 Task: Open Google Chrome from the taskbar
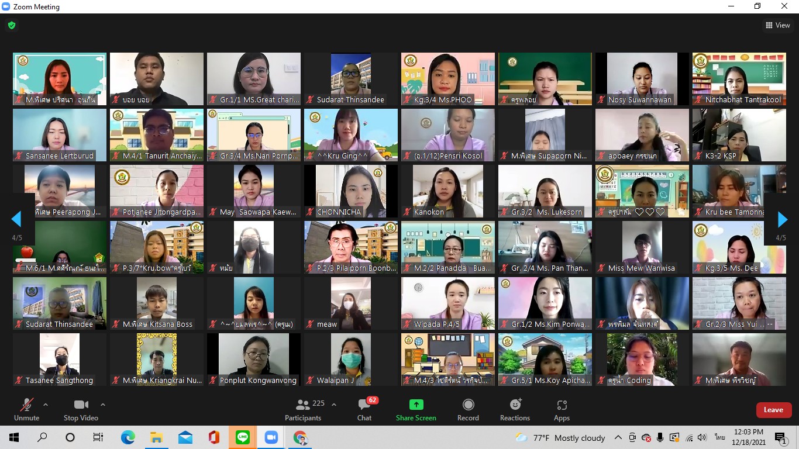tap(300, 437)
